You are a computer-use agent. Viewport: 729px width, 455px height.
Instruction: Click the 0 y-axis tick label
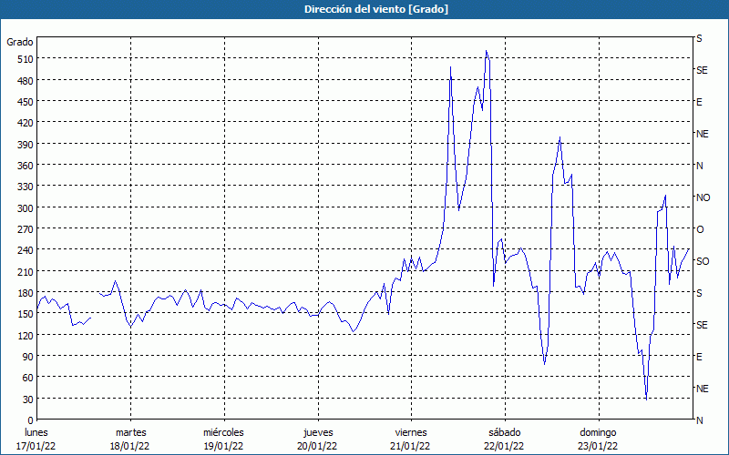[x=30, y=420]
